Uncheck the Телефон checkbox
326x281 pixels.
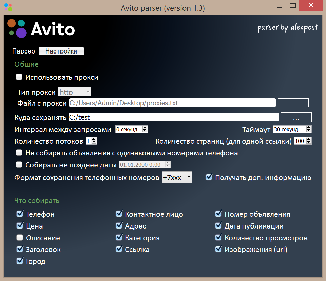click(x=19, y=214)
